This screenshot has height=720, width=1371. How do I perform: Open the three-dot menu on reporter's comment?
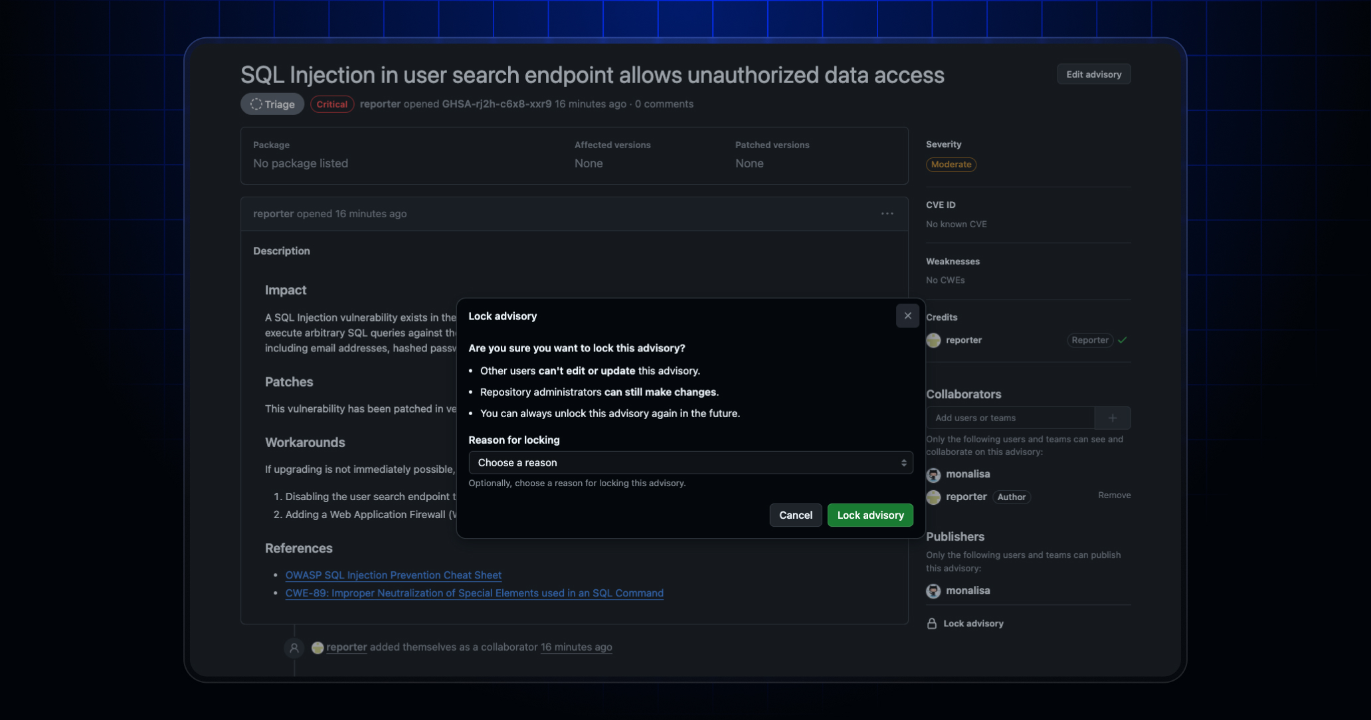point(887,214)
